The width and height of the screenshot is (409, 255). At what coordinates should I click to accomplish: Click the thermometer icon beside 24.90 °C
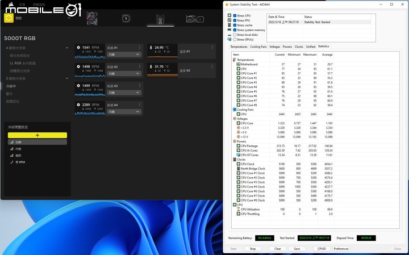click(x=151, y=48)
